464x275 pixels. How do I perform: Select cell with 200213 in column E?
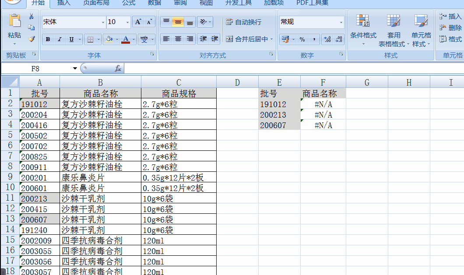click(x=279, y=115)
